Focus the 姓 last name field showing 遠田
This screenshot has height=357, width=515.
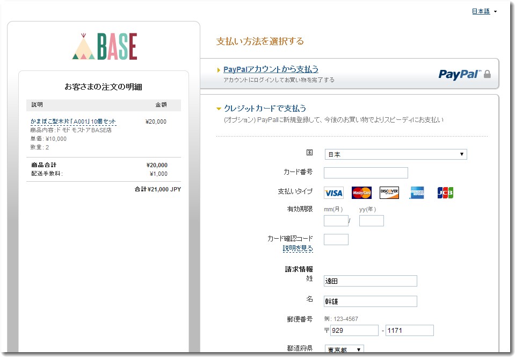click(x=370, y=281)
